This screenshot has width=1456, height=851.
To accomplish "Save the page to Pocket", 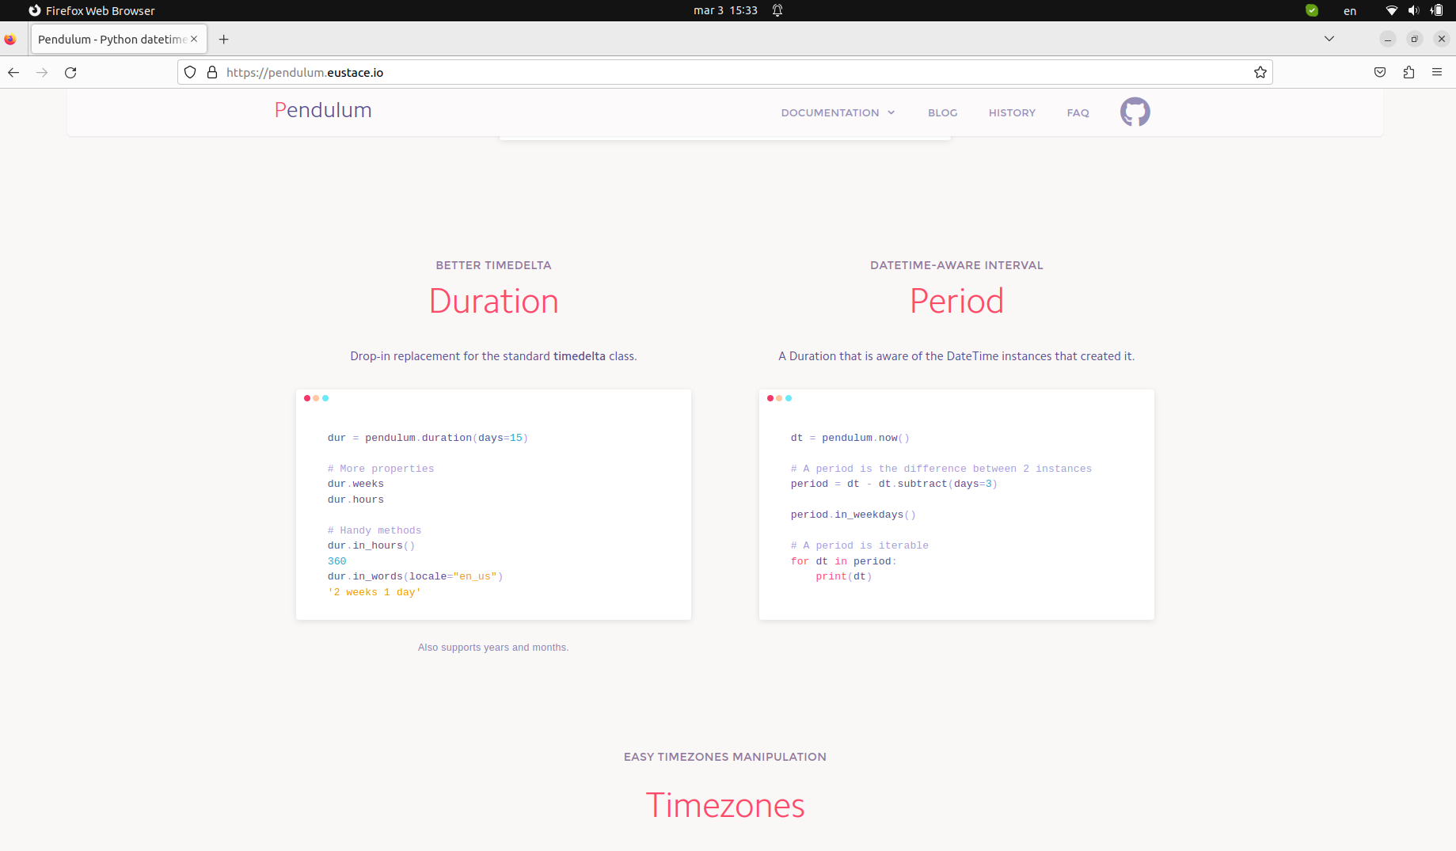I will [x=1380, y=72].
